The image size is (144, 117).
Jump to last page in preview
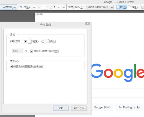point(63,7)
